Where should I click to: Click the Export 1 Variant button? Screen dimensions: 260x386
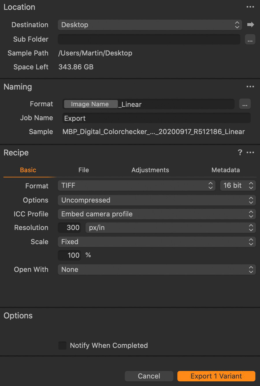(216, 376)
